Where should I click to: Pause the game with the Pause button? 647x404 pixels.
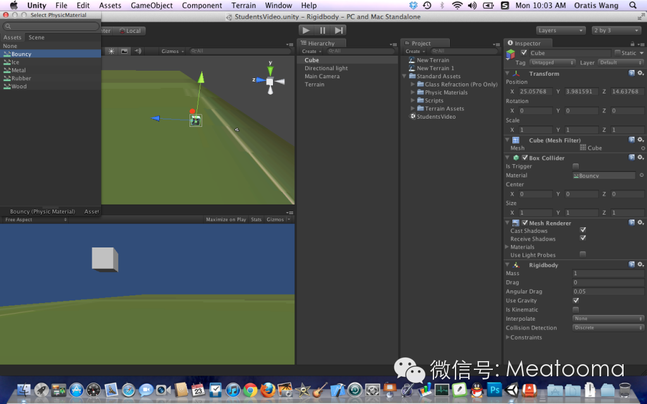[x=323, y=30]
